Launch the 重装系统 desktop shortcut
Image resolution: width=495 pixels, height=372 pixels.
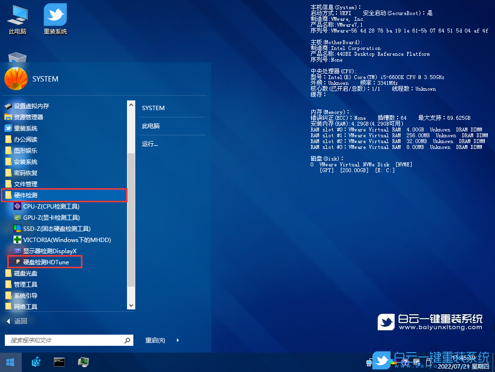[55, 19]
